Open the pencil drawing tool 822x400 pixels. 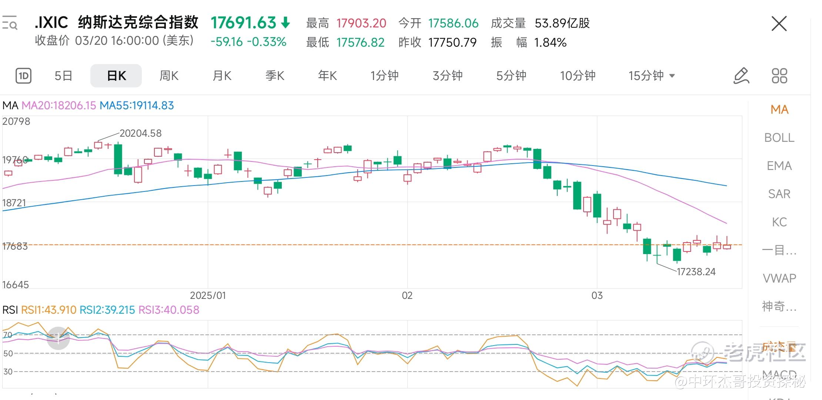741,76
